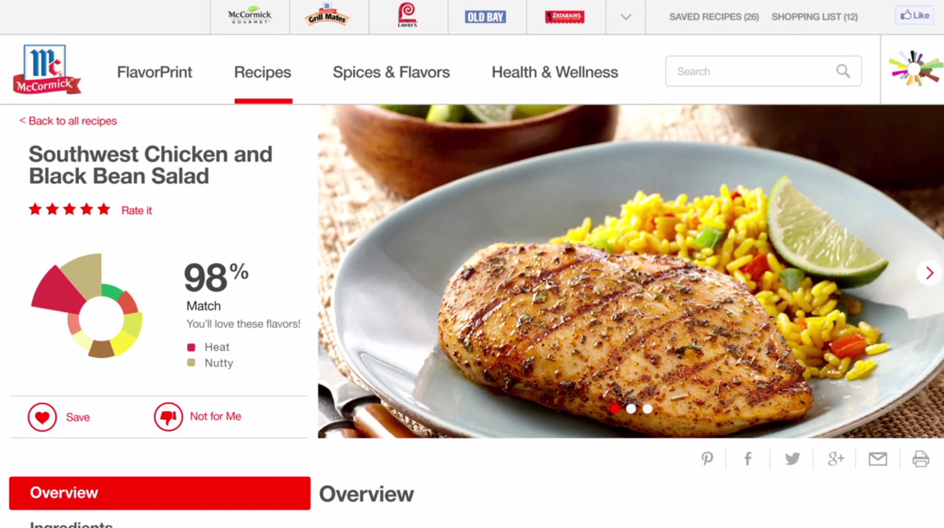
Task: Share recipe via Facebook icon
Action: click(748, 459)
